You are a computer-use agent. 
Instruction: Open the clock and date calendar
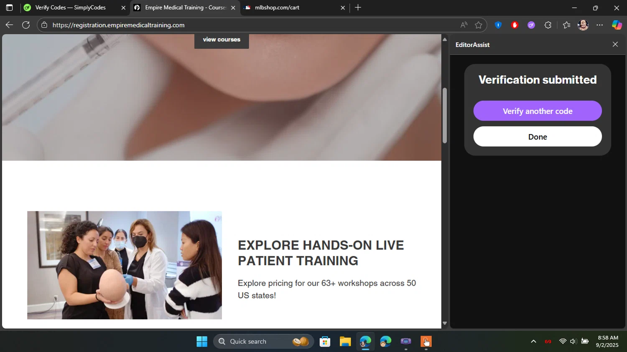coord(608,342)
